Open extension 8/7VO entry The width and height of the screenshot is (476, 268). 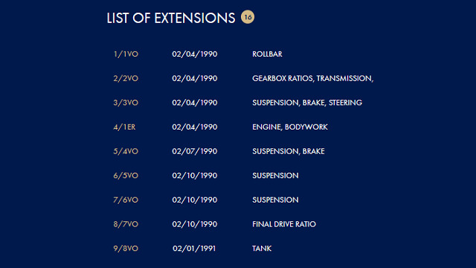(126, 224)
